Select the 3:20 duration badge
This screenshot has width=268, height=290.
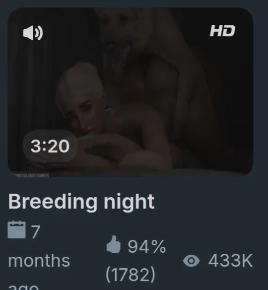[50, 146]
